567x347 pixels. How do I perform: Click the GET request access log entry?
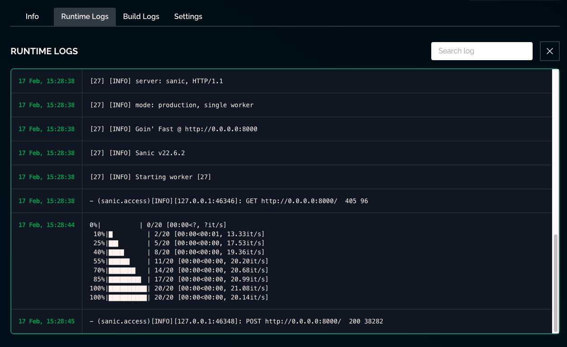pyautogui.click(x=229, y=201)
